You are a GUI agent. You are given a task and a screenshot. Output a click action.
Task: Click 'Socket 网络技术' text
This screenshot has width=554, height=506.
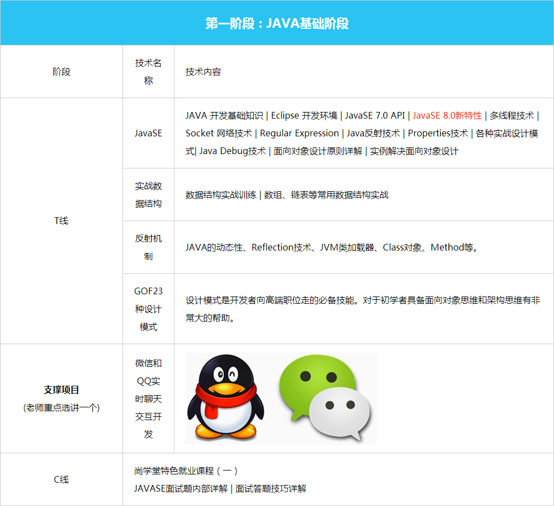point(219,133)
